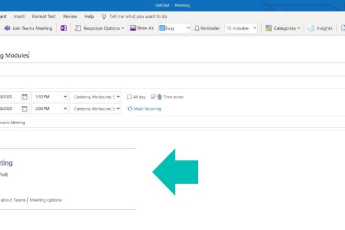Click the meeting title field ending in Modules
Viewport: 345px width, 230px height.
point(172,55)
